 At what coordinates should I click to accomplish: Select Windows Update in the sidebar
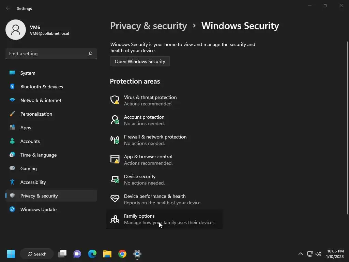pos(38,209)
